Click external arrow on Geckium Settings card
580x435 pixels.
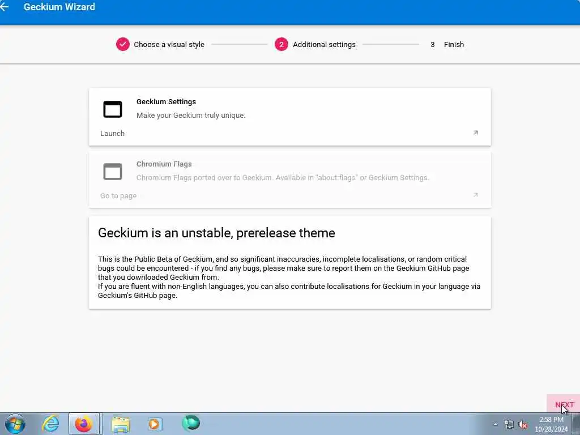tap(476, 133)
